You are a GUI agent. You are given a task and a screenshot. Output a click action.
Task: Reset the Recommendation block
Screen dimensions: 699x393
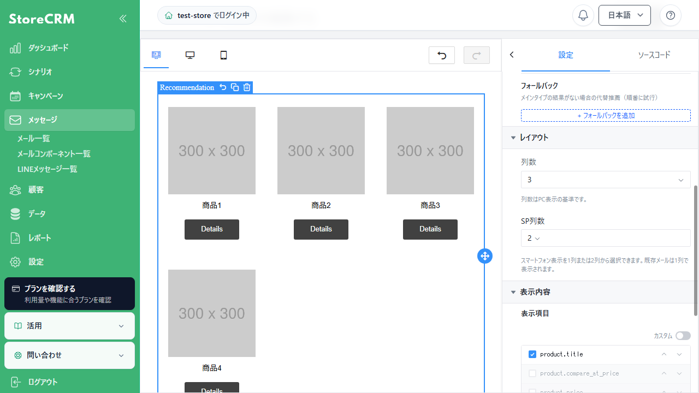point(223,87)
